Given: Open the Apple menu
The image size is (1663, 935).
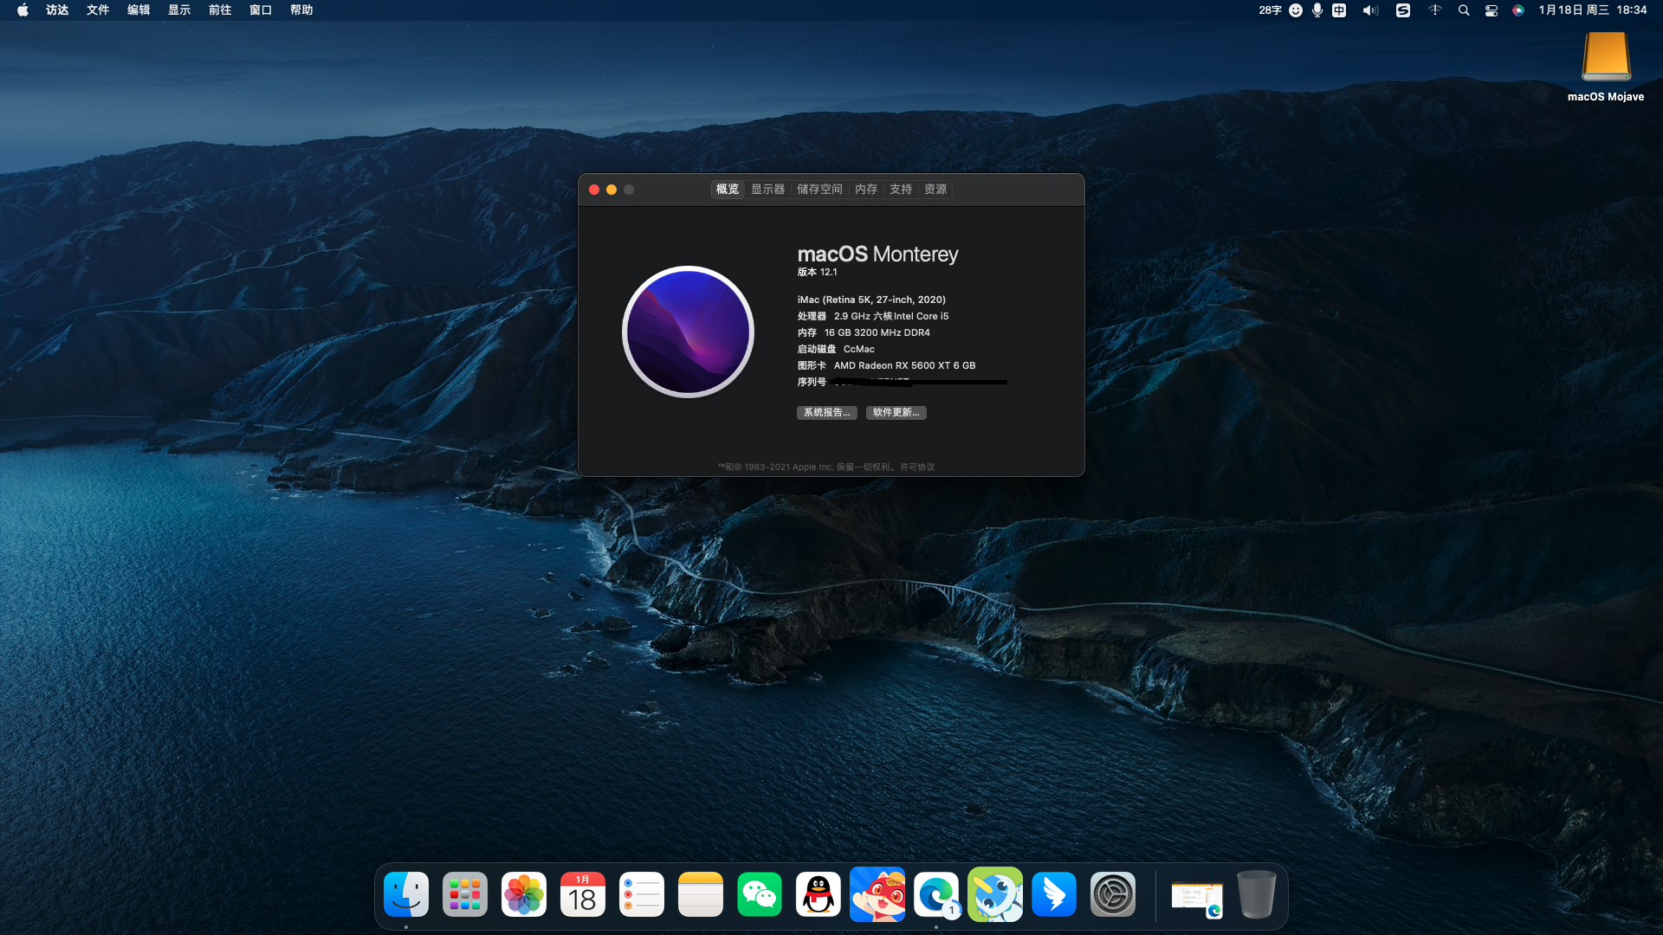Looking at the screenshot, I should click(23, 10).
